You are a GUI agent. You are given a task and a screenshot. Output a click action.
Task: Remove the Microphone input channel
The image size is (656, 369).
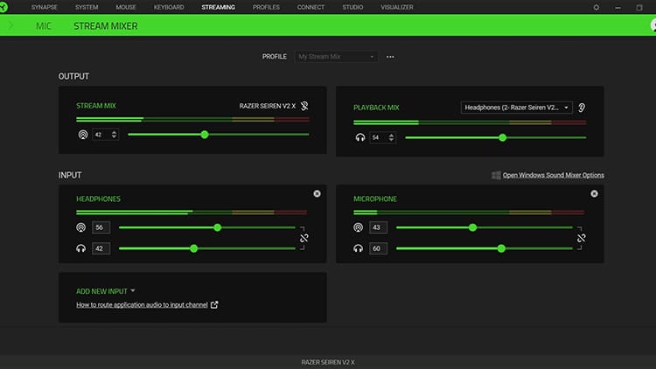coord(594,193)
